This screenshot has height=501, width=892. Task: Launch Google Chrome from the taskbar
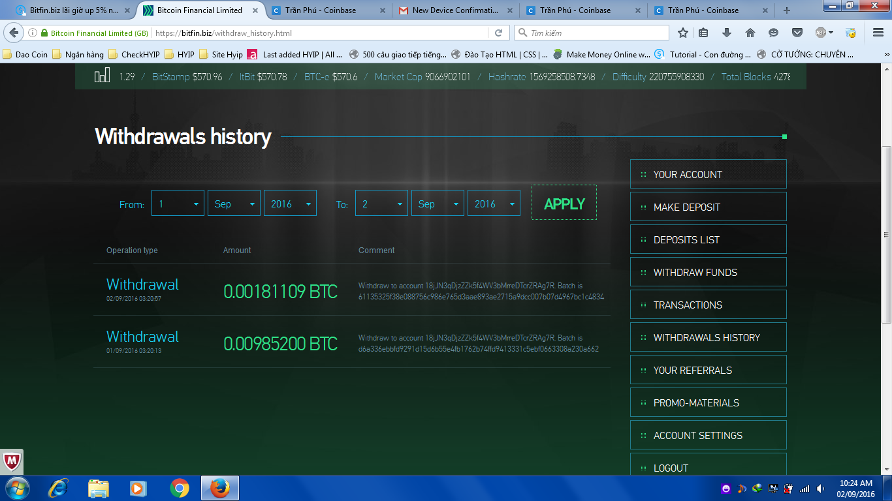click(x=179, y=488)
